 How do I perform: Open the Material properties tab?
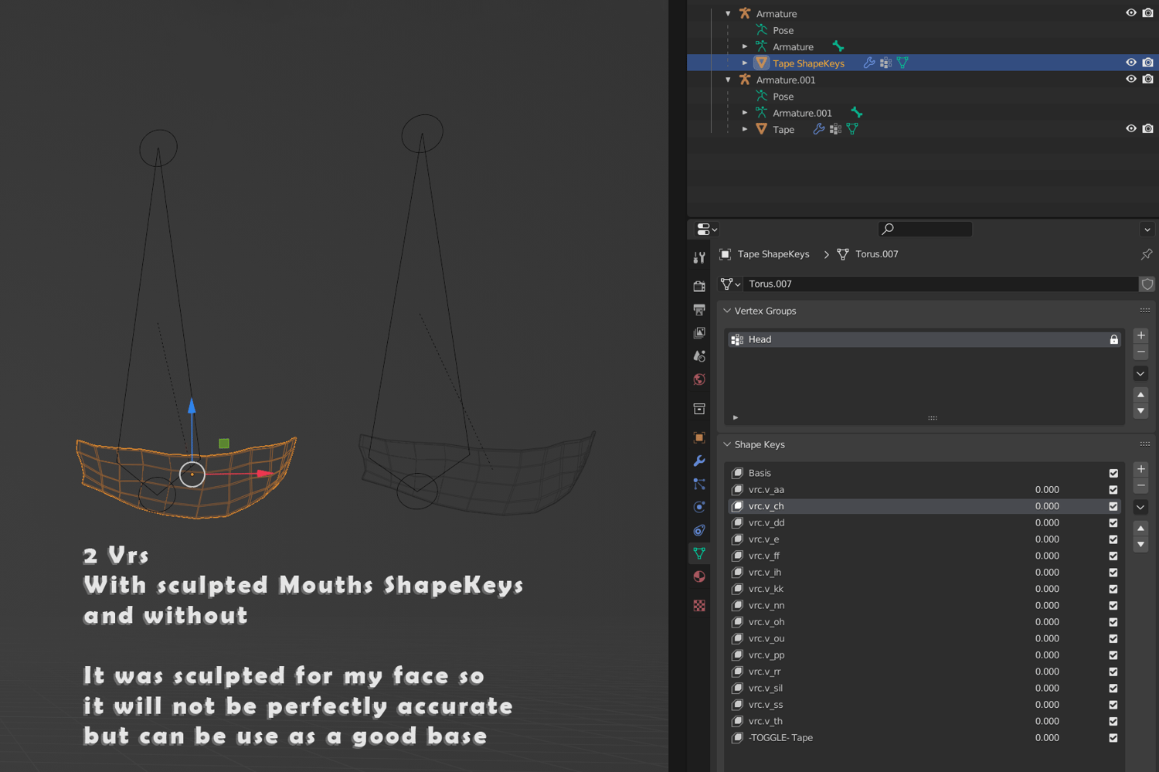(x=699, y=576)
